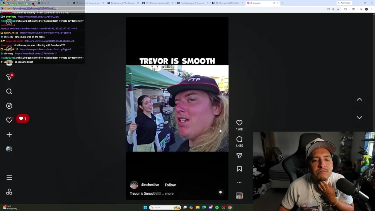Screen dimensions: 375x211
Task: Open the reel's audio thumbnail
Action: click(x=239, y=196)
